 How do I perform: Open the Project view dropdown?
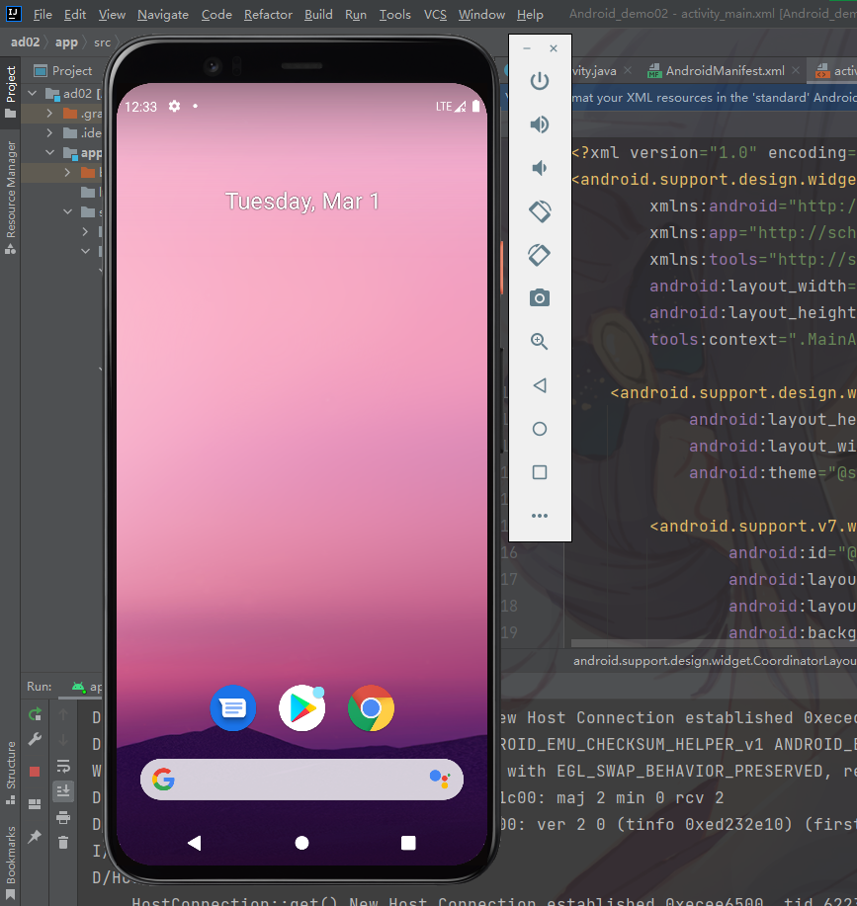[x=63, y=70]
